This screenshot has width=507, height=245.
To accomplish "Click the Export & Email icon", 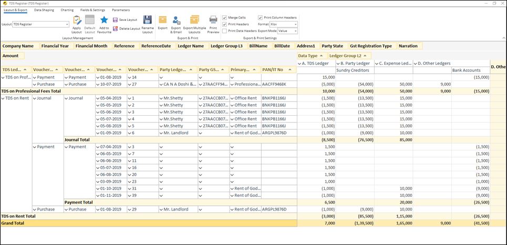I will pyautogui.click(x=176, y=20).
